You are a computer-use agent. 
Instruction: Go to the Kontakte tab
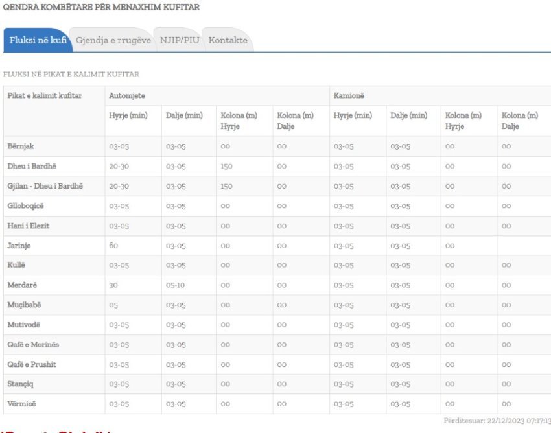tap(228, 40)
